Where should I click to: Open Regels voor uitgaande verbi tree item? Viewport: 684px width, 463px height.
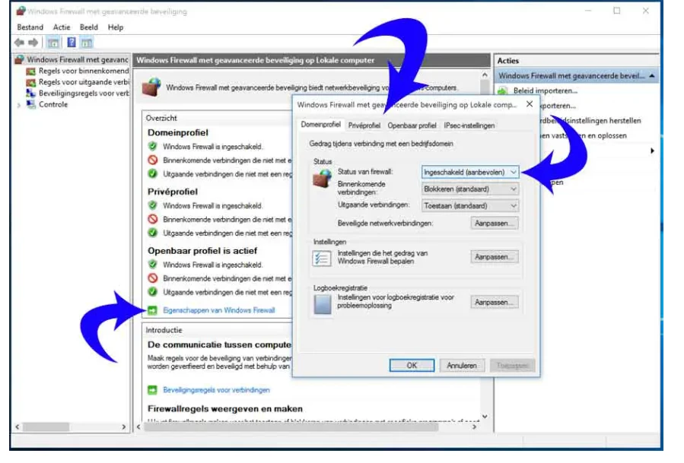click(x=78, y=82)
